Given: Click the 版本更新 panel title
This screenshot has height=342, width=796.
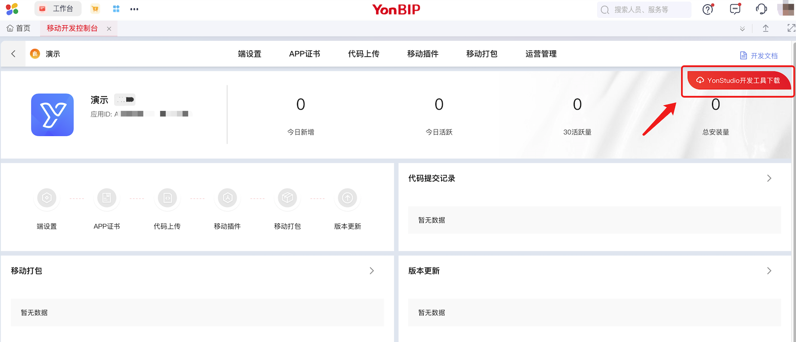Looking at the screenshot, I should pyautogui.click(x=424, y=271).
